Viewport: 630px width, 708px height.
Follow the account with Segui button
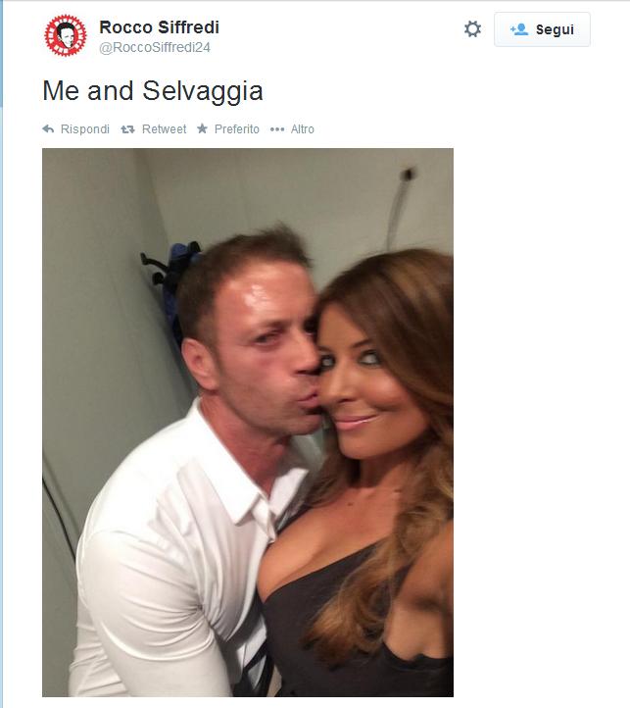click(542, 29)
